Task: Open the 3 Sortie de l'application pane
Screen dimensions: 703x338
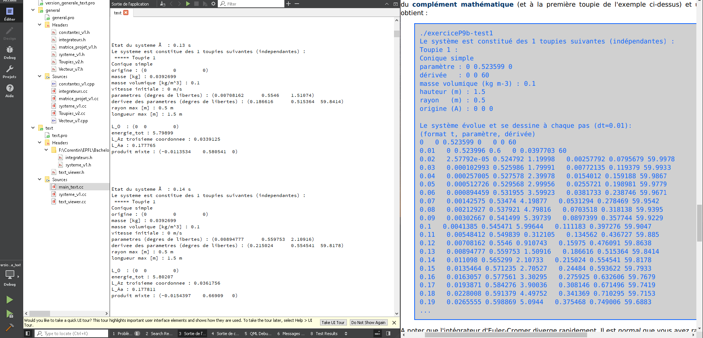Action: [x=192, y=333]
